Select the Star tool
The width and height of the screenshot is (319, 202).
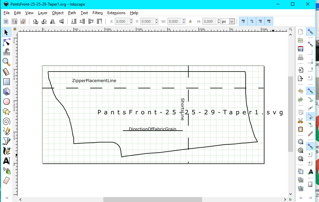[6, 111]
